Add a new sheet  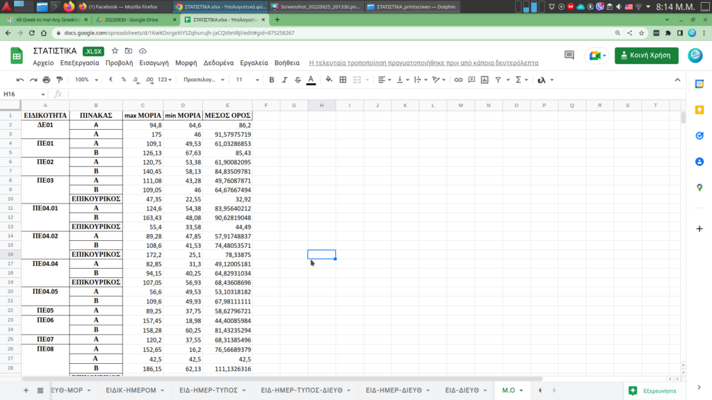click(26, 390)
